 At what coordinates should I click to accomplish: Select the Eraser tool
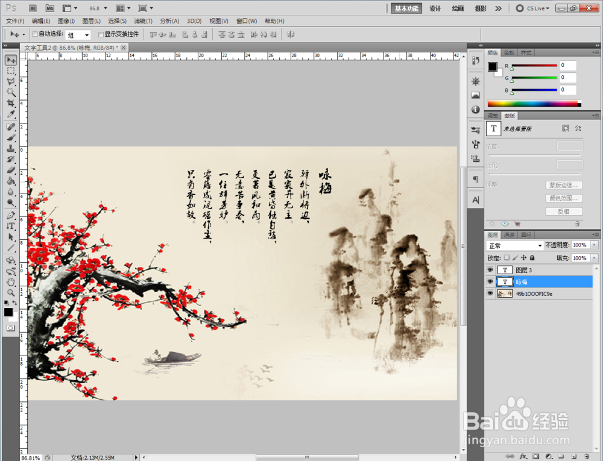[x=11, y=170]
